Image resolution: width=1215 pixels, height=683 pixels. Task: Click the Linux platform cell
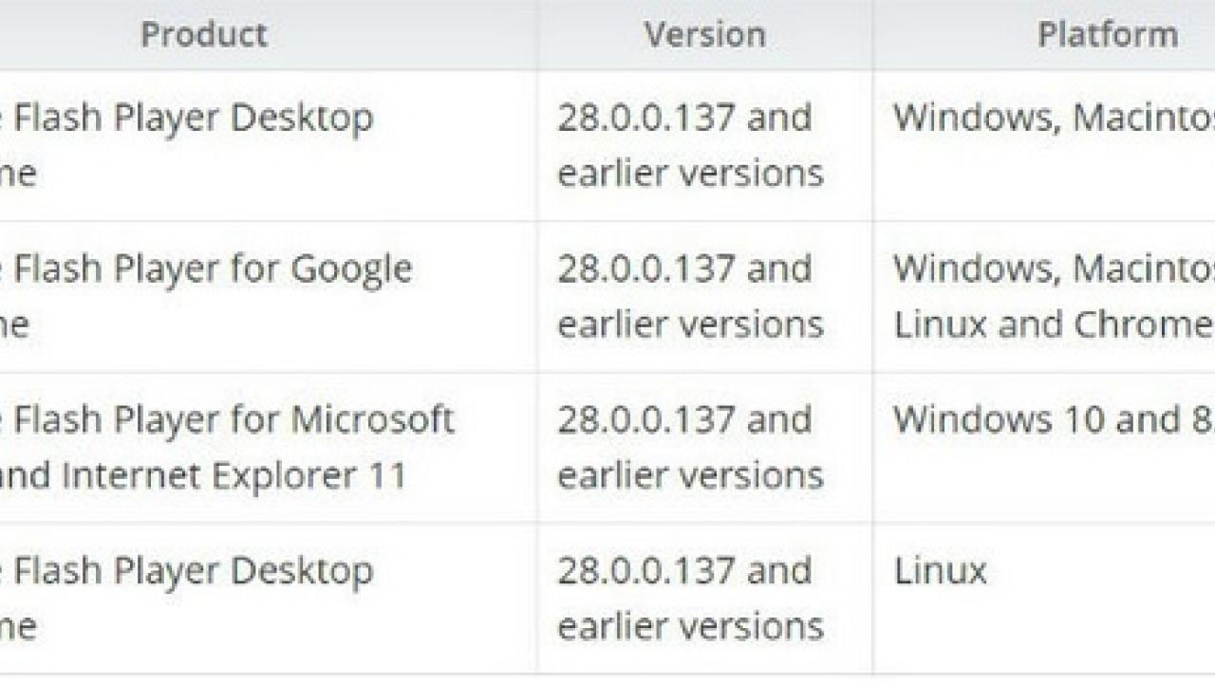[x=1044, y=598]
